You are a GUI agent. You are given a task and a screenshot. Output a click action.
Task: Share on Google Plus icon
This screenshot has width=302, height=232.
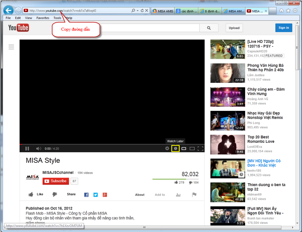click(105, 195)
